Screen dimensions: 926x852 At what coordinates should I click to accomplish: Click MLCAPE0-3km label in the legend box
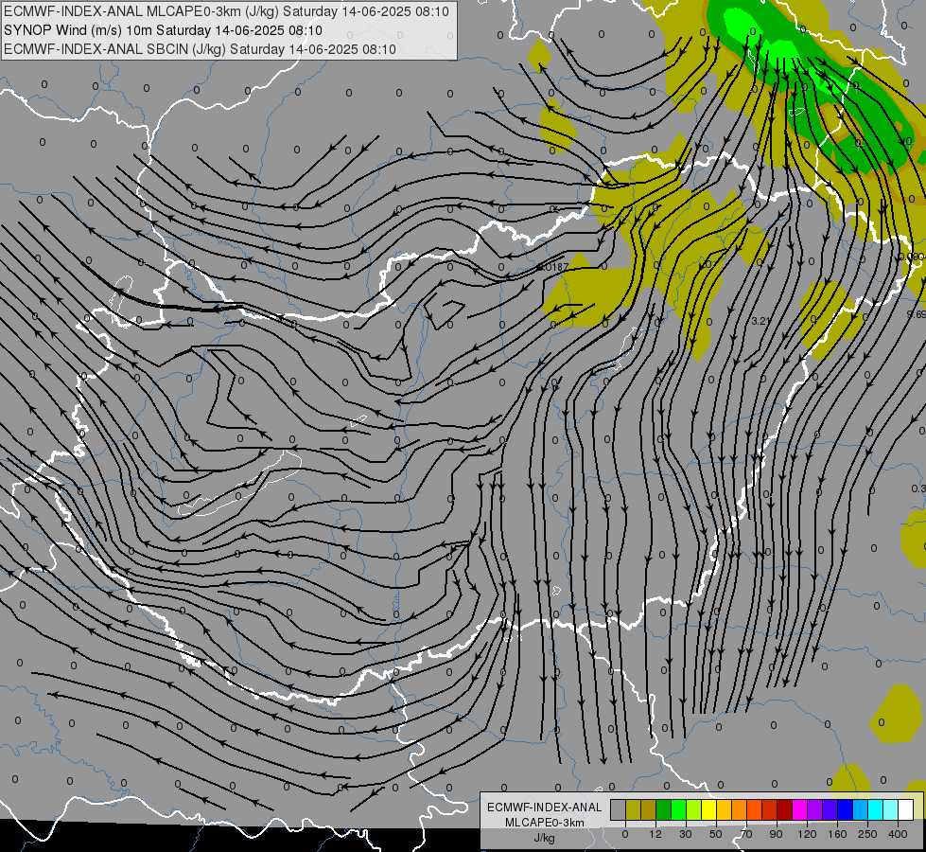[x=545, y=823]
